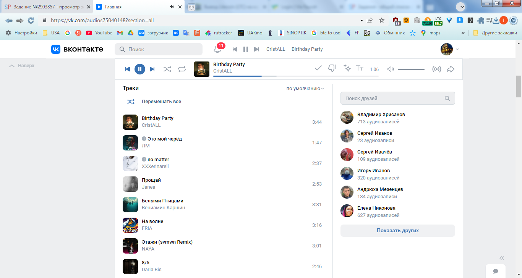This screenshot has height=278, width=522.
Task: Skip to previous track in player
Action: click(128, 69)
